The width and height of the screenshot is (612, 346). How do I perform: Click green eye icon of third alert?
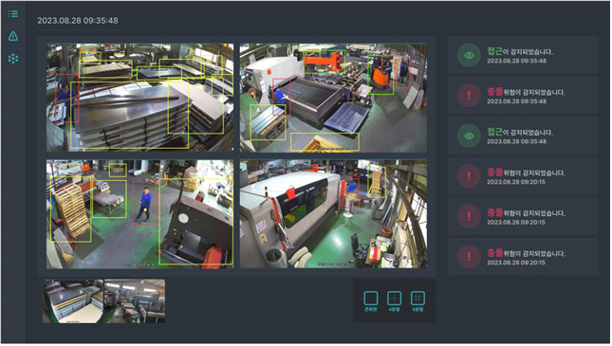coord(469,136)
